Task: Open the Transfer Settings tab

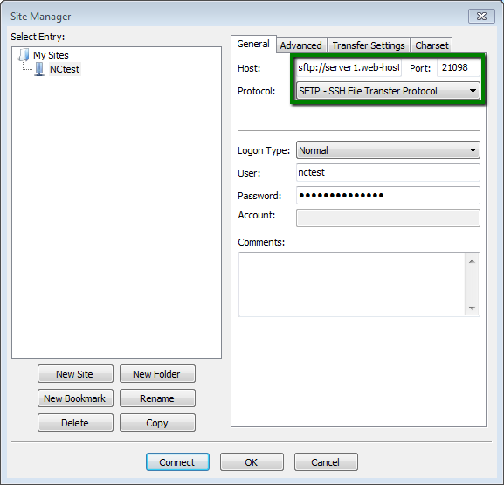Action: coord(369,45)
